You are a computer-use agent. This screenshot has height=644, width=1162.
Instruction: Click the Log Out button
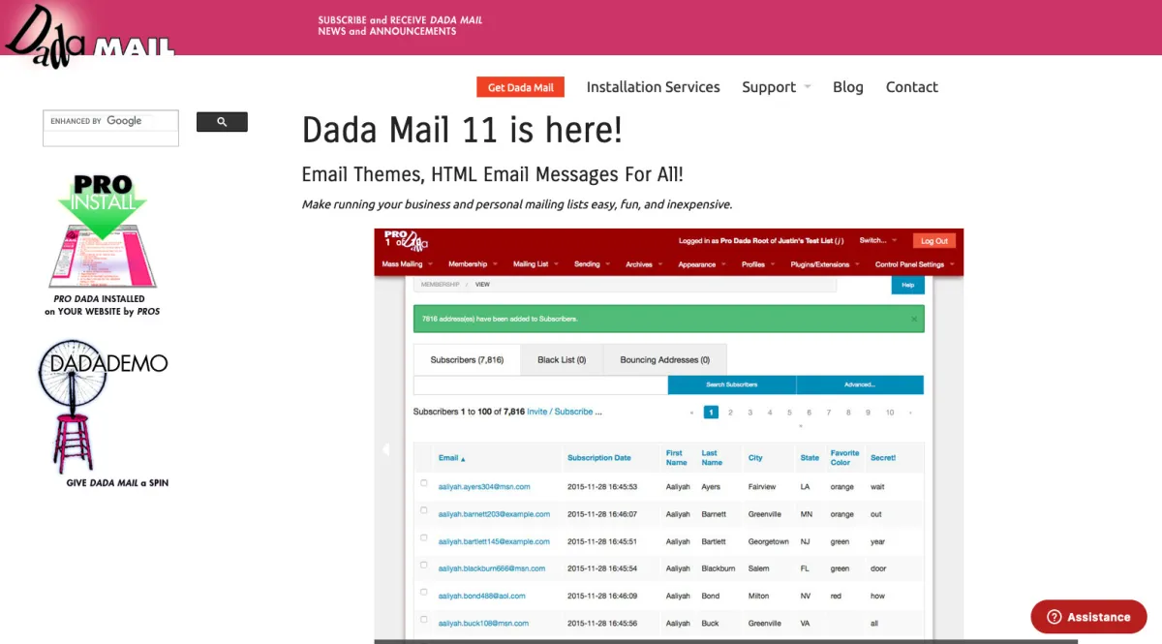pos(934,240)
